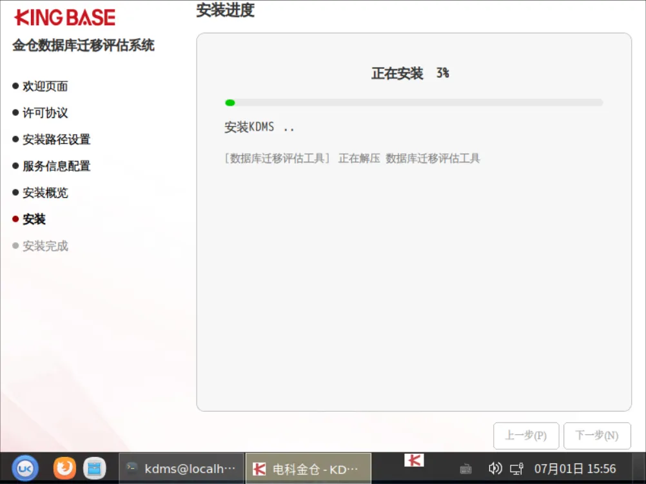Click the KINGBASE logo at top left

coord(64,17)
